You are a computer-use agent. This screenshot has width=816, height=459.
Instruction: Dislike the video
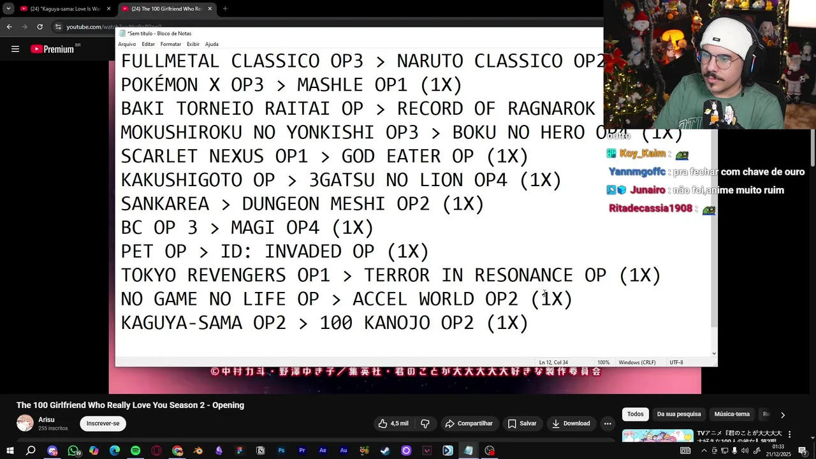(425, 423)
